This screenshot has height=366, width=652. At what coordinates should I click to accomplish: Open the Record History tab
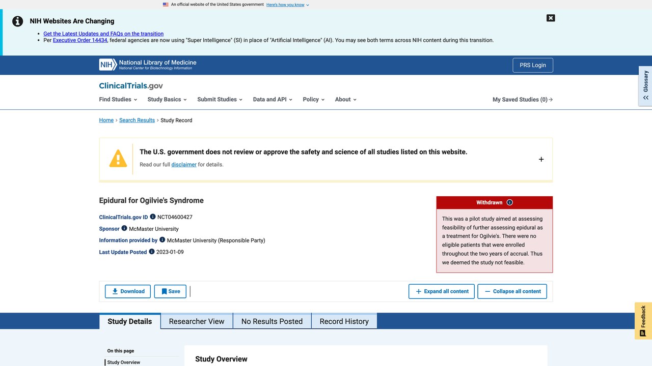coord(344,321)
